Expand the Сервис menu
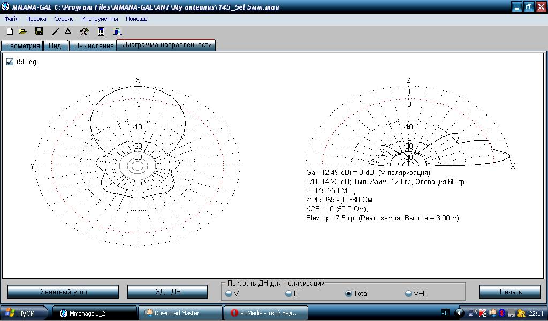This screenshot has height=321, width=548. click(64, 19)
